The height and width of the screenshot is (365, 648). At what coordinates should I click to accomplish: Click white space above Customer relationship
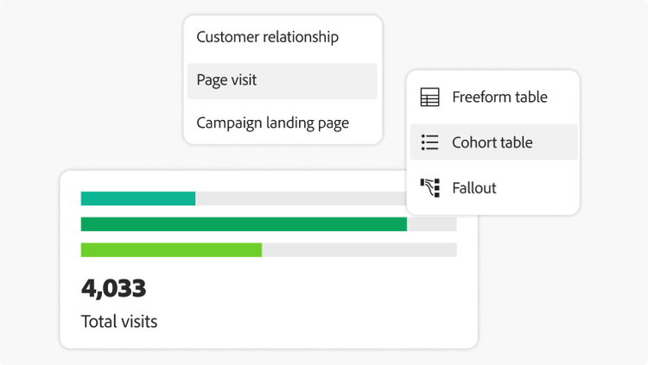[x=283, y=19]
